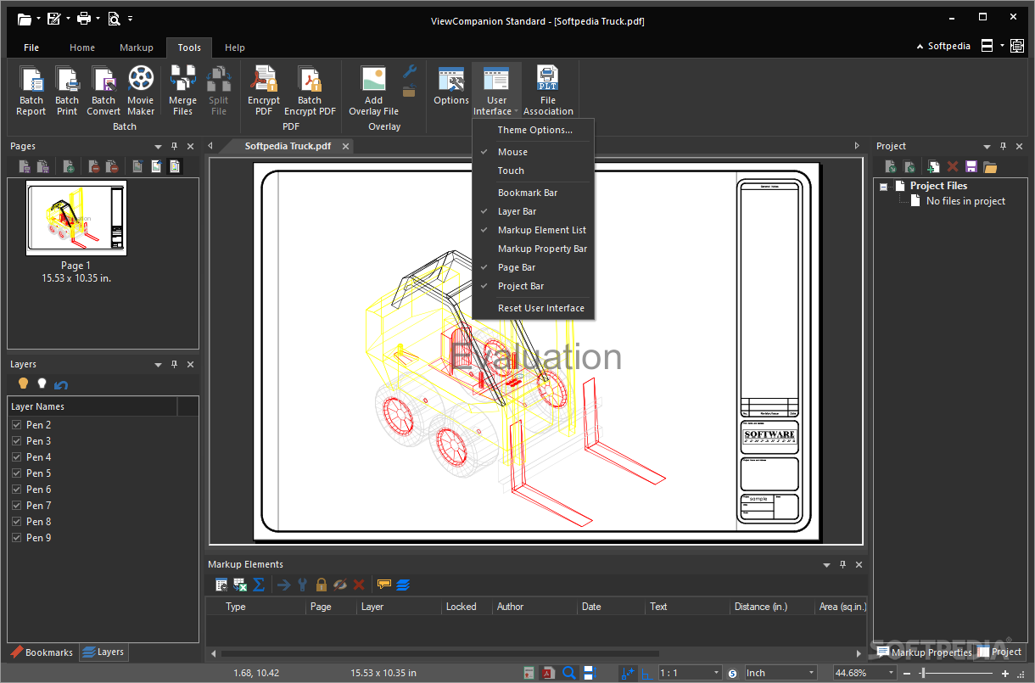Click the zoom in plus button
1035x683 pixels.
1005,673
